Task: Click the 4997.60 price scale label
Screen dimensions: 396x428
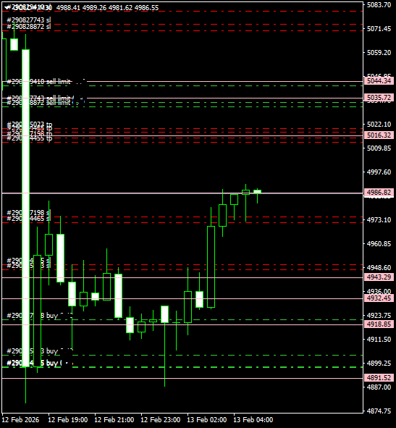Action: [379, 172]
